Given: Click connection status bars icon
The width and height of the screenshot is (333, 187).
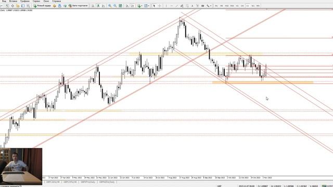Looking at the screenshot, I should [324, 186].
